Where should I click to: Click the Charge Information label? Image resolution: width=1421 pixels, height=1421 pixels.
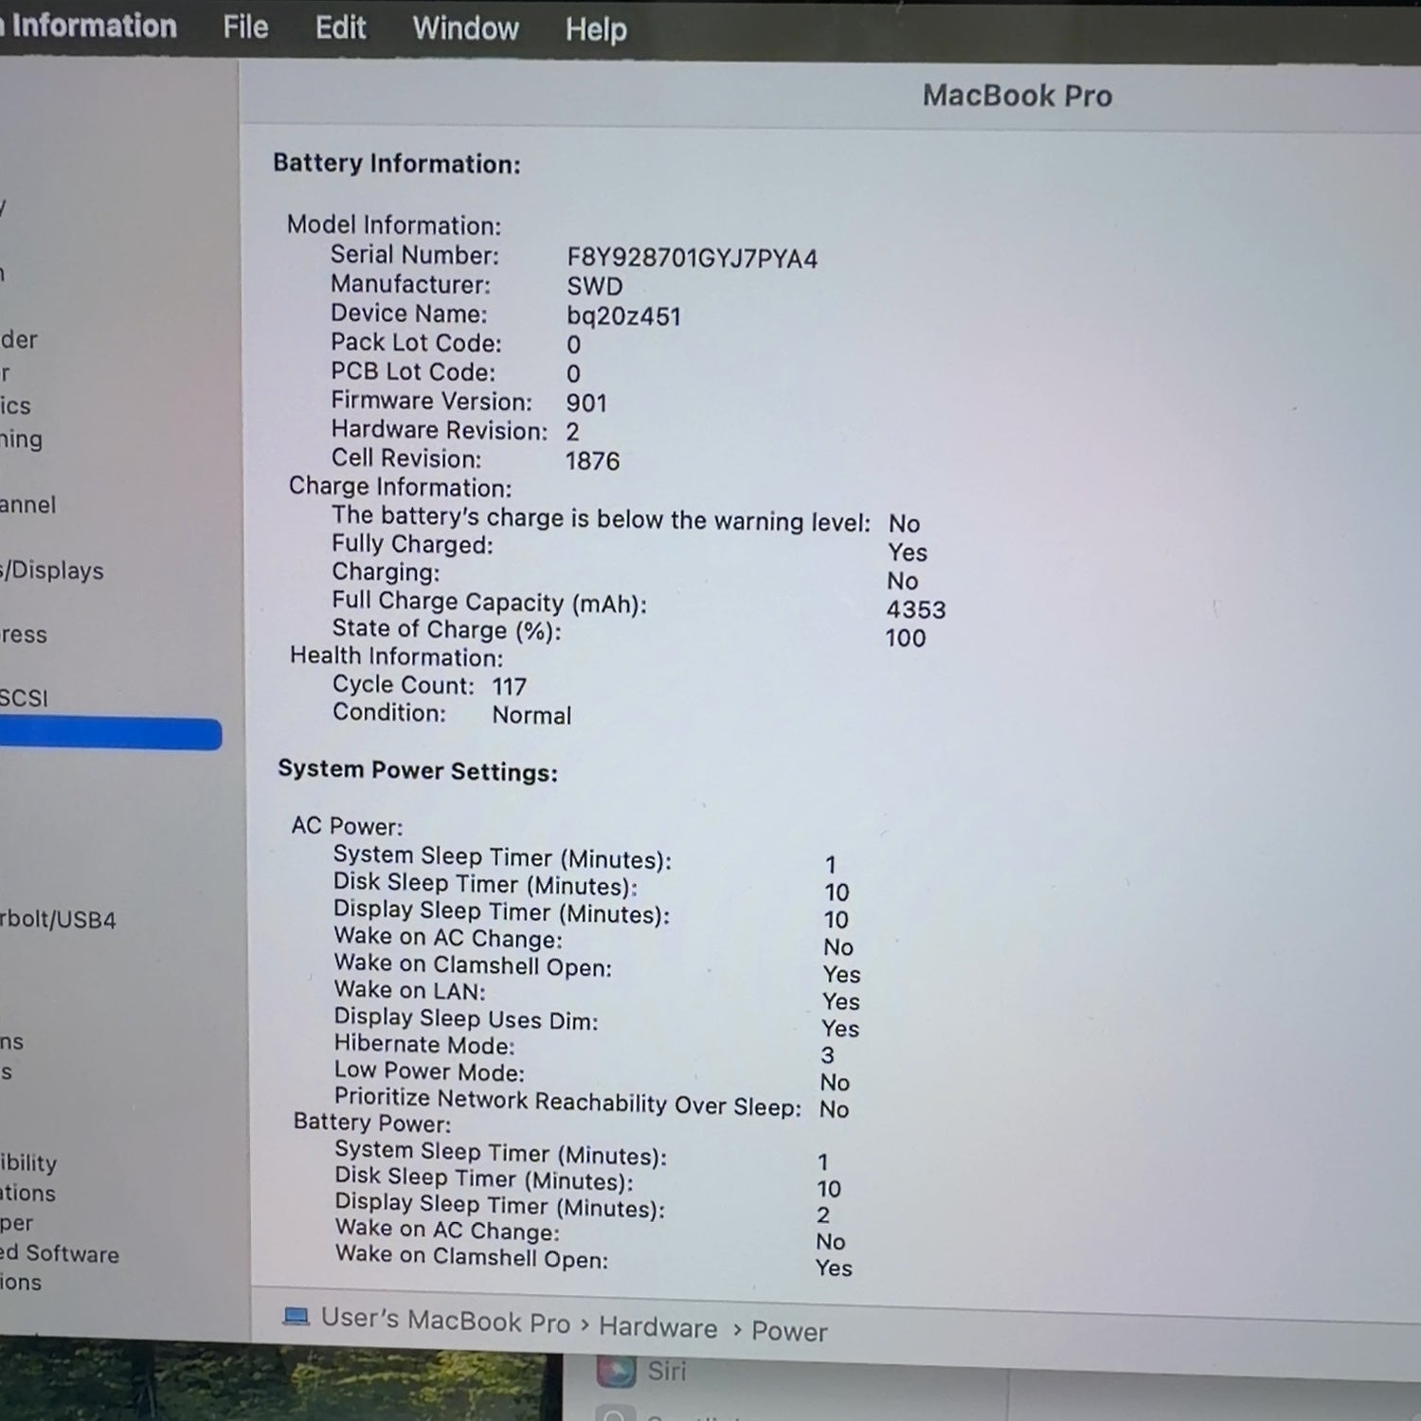point(400,487)
